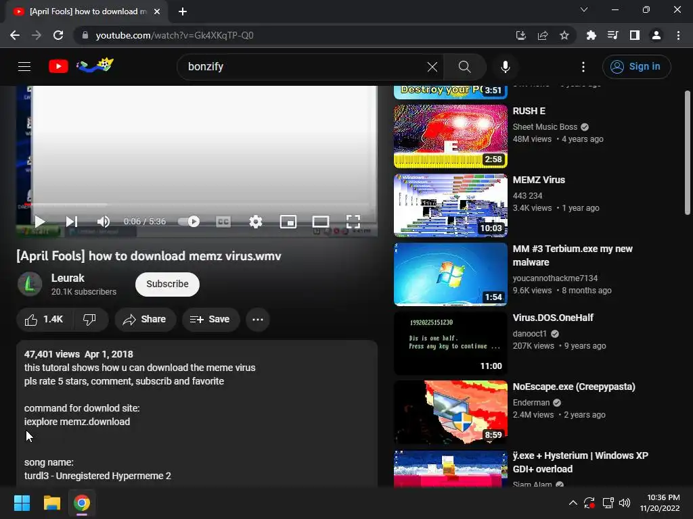Click the Chrome taskbar icon
Screen dimensions: 693x519
82,503
